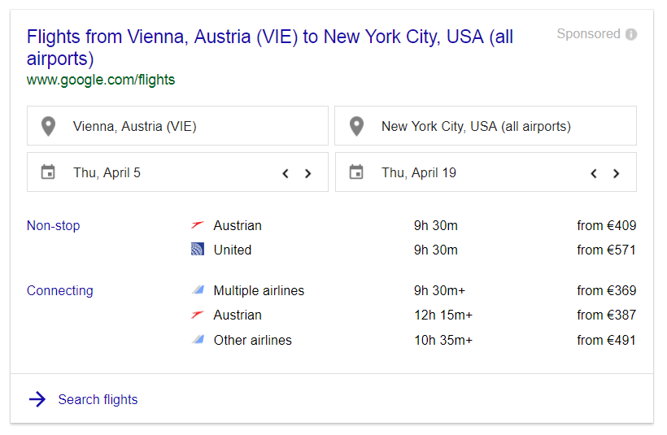Open the Flights from Vienna title link
Screen dimensions: 667x435
[x=270, y=47]
